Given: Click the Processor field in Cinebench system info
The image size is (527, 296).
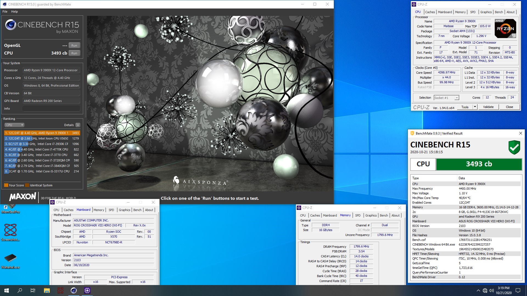Looking at the screenshot, I should tap(51, 70).
